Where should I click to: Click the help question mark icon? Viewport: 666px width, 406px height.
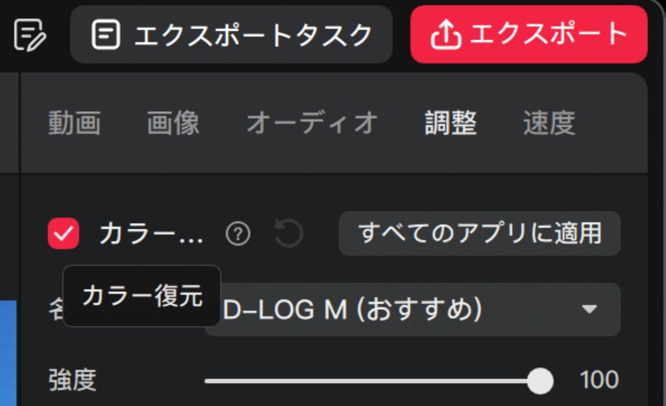(238, 234)
